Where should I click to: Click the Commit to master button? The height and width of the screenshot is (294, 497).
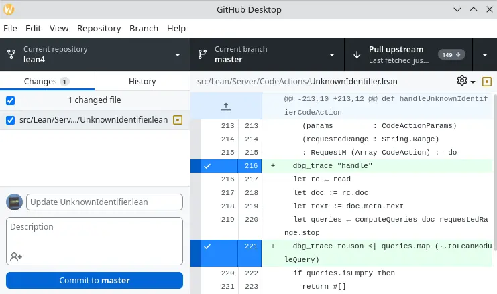[x=95, y=280]
